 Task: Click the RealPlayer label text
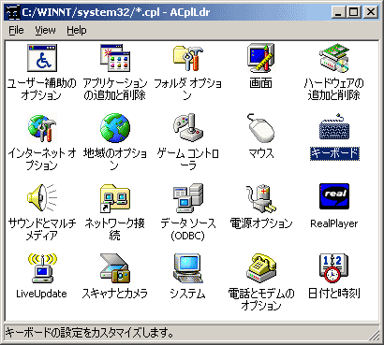click(334, 223)
